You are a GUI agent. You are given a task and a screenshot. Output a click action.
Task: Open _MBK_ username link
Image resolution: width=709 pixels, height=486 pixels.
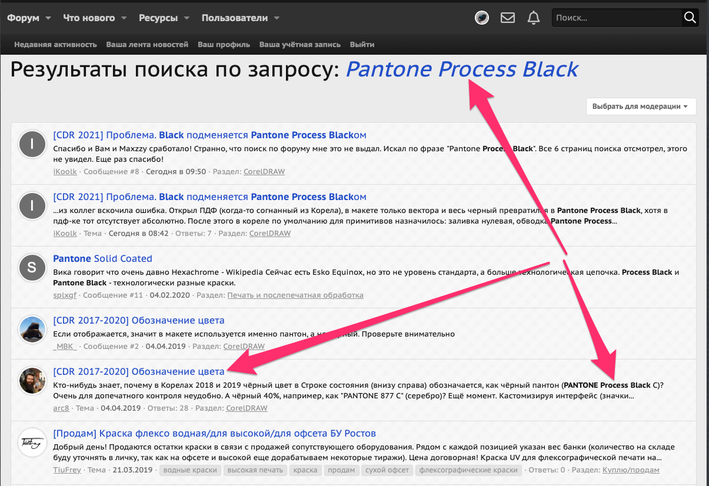(x=65, y=346)
